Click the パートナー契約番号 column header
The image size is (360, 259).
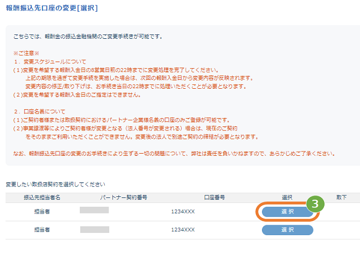(124, 197)
